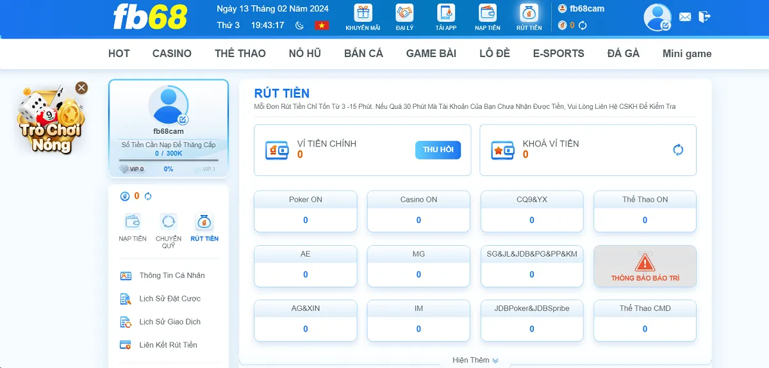
Task: Switch language via Vietnam flag
Action: [x=321, y=26]
